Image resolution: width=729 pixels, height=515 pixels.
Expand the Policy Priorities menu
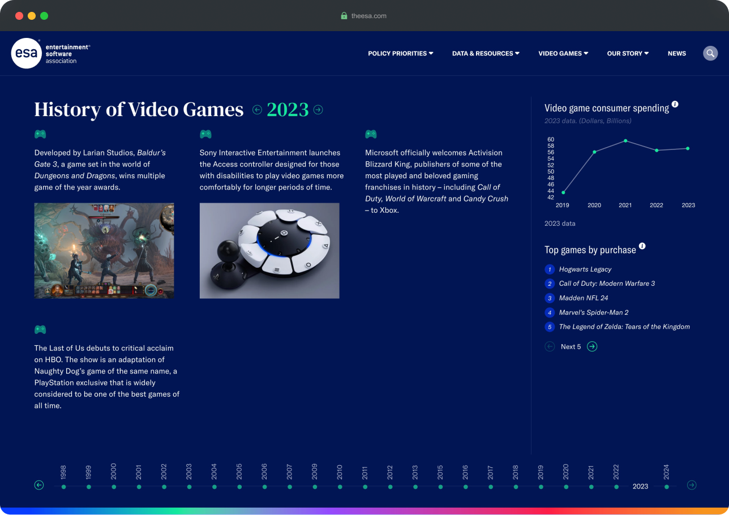pos(401,53)
